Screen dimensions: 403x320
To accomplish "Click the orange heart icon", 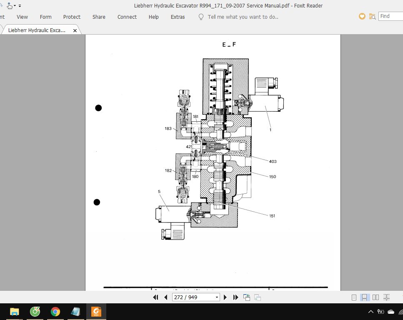I will (x=362, y=16).
